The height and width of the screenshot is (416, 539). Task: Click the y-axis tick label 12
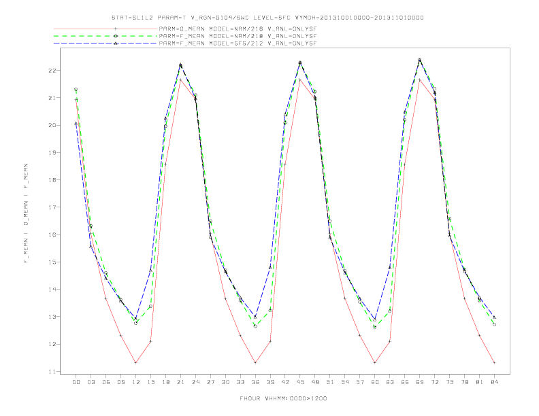[52, 344]
